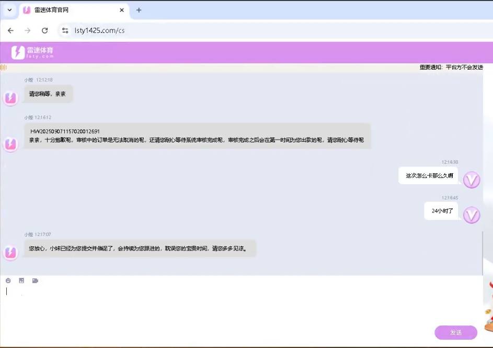Expand the tab search dropdown
The width and height of the screenshot is (493, 348).
tap(9, 10)
